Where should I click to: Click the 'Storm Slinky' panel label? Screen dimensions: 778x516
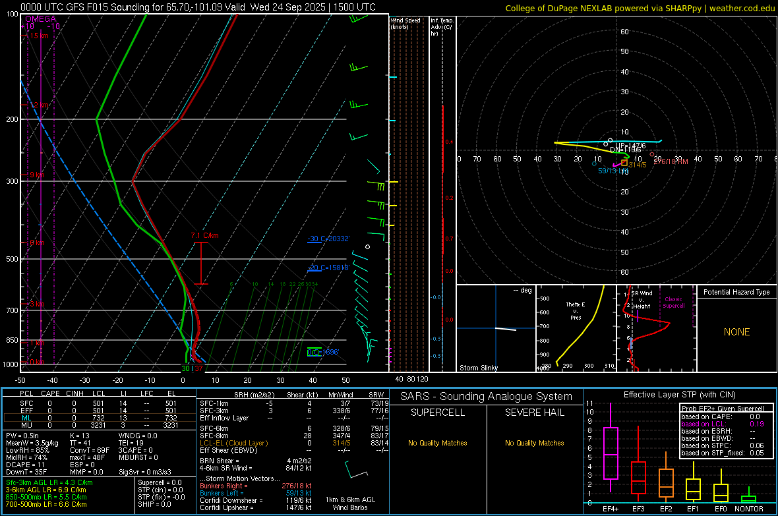point(478,368)
